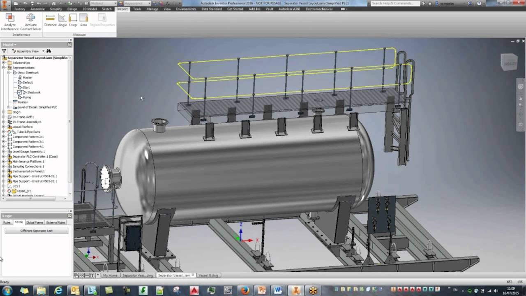The width and height of the screenshot is (526, 296).
Task: Select the Loop measure tool
Action: coord(73,20)
